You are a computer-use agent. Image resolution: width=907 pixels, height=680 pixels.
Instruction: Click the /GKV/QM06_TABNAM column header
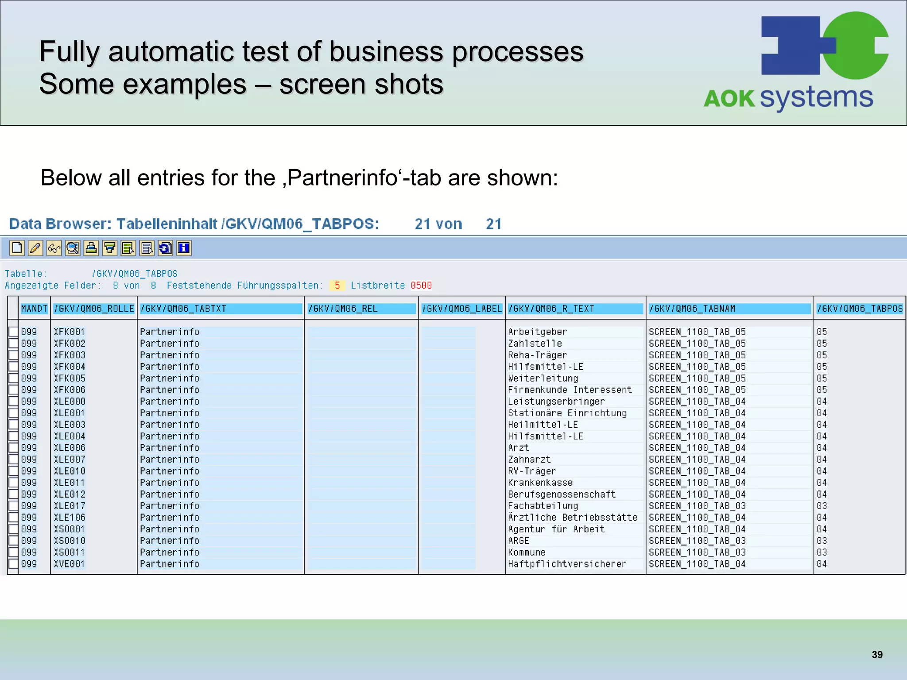click(x=730, y=309)
